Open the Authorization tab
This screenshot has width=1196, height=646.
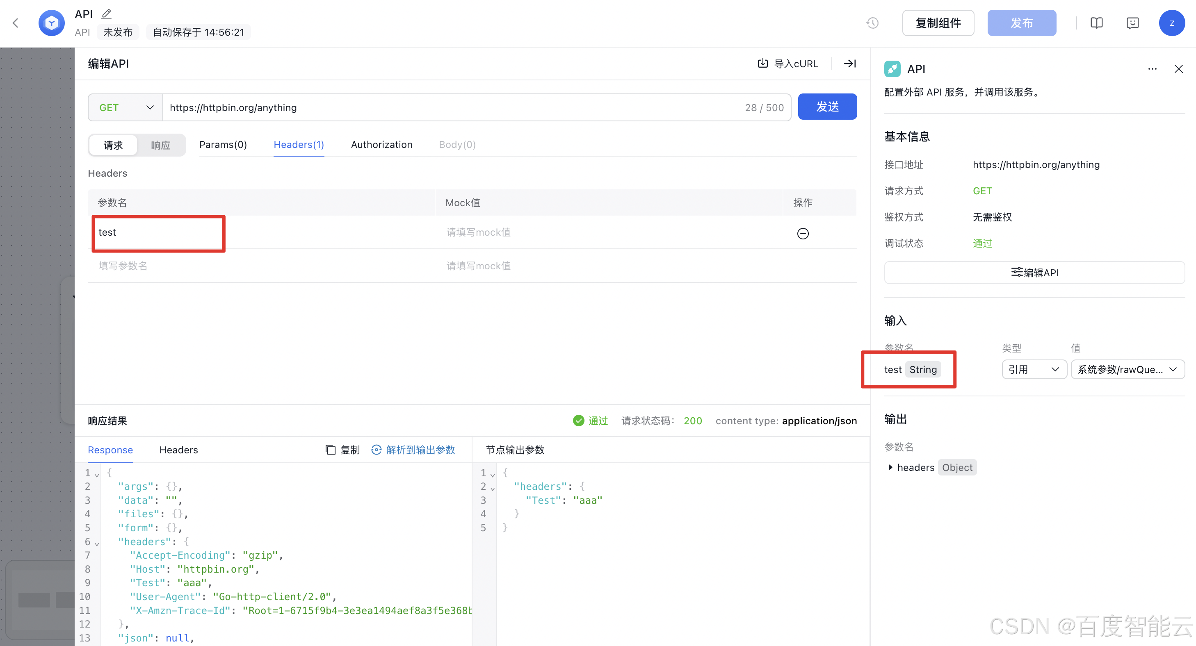381,145
